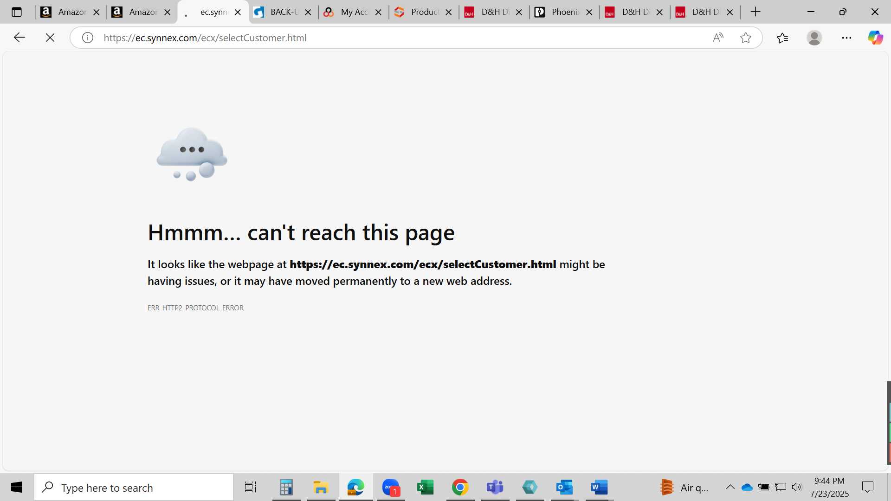The height and width of the screenshot is (501, 891).
Task: Open the browser profile avatar
Action: 814,38
